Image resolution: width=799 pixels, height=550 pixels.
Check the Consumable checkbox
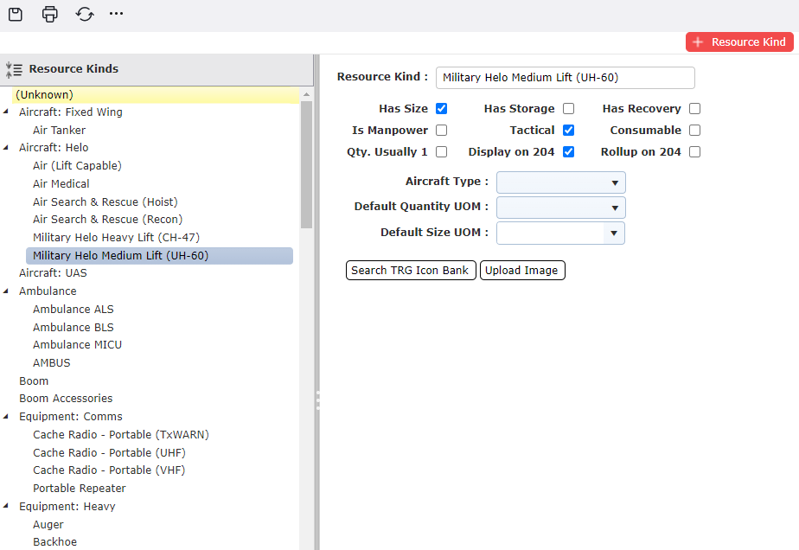(694, 131)
